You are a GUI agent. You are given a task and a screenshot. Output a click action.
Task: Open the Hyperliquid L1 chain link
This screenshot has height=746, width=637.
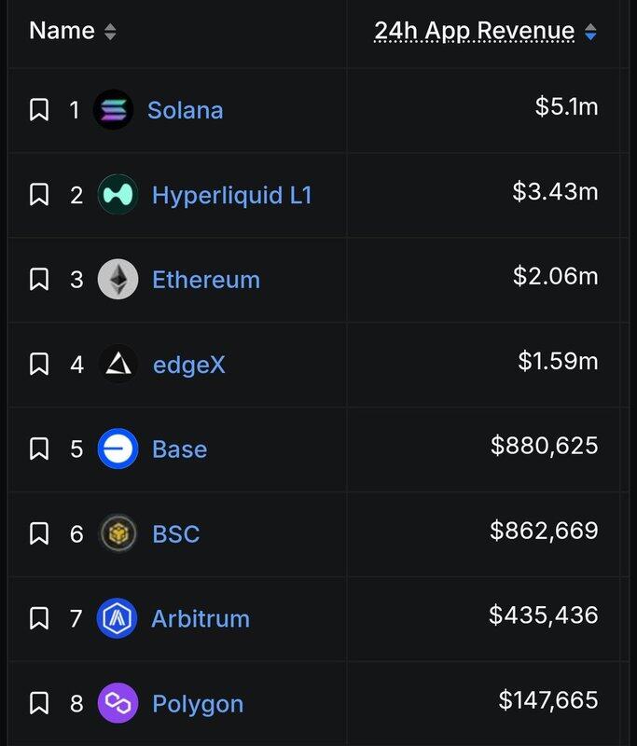[x=232, y=195]
